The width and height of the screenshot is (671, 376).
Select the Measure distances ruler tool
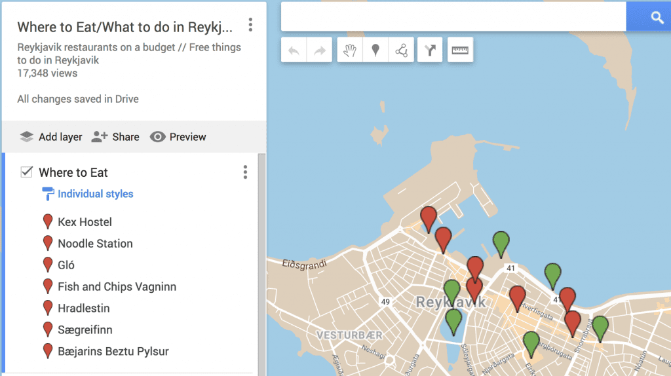coord(460,50)
